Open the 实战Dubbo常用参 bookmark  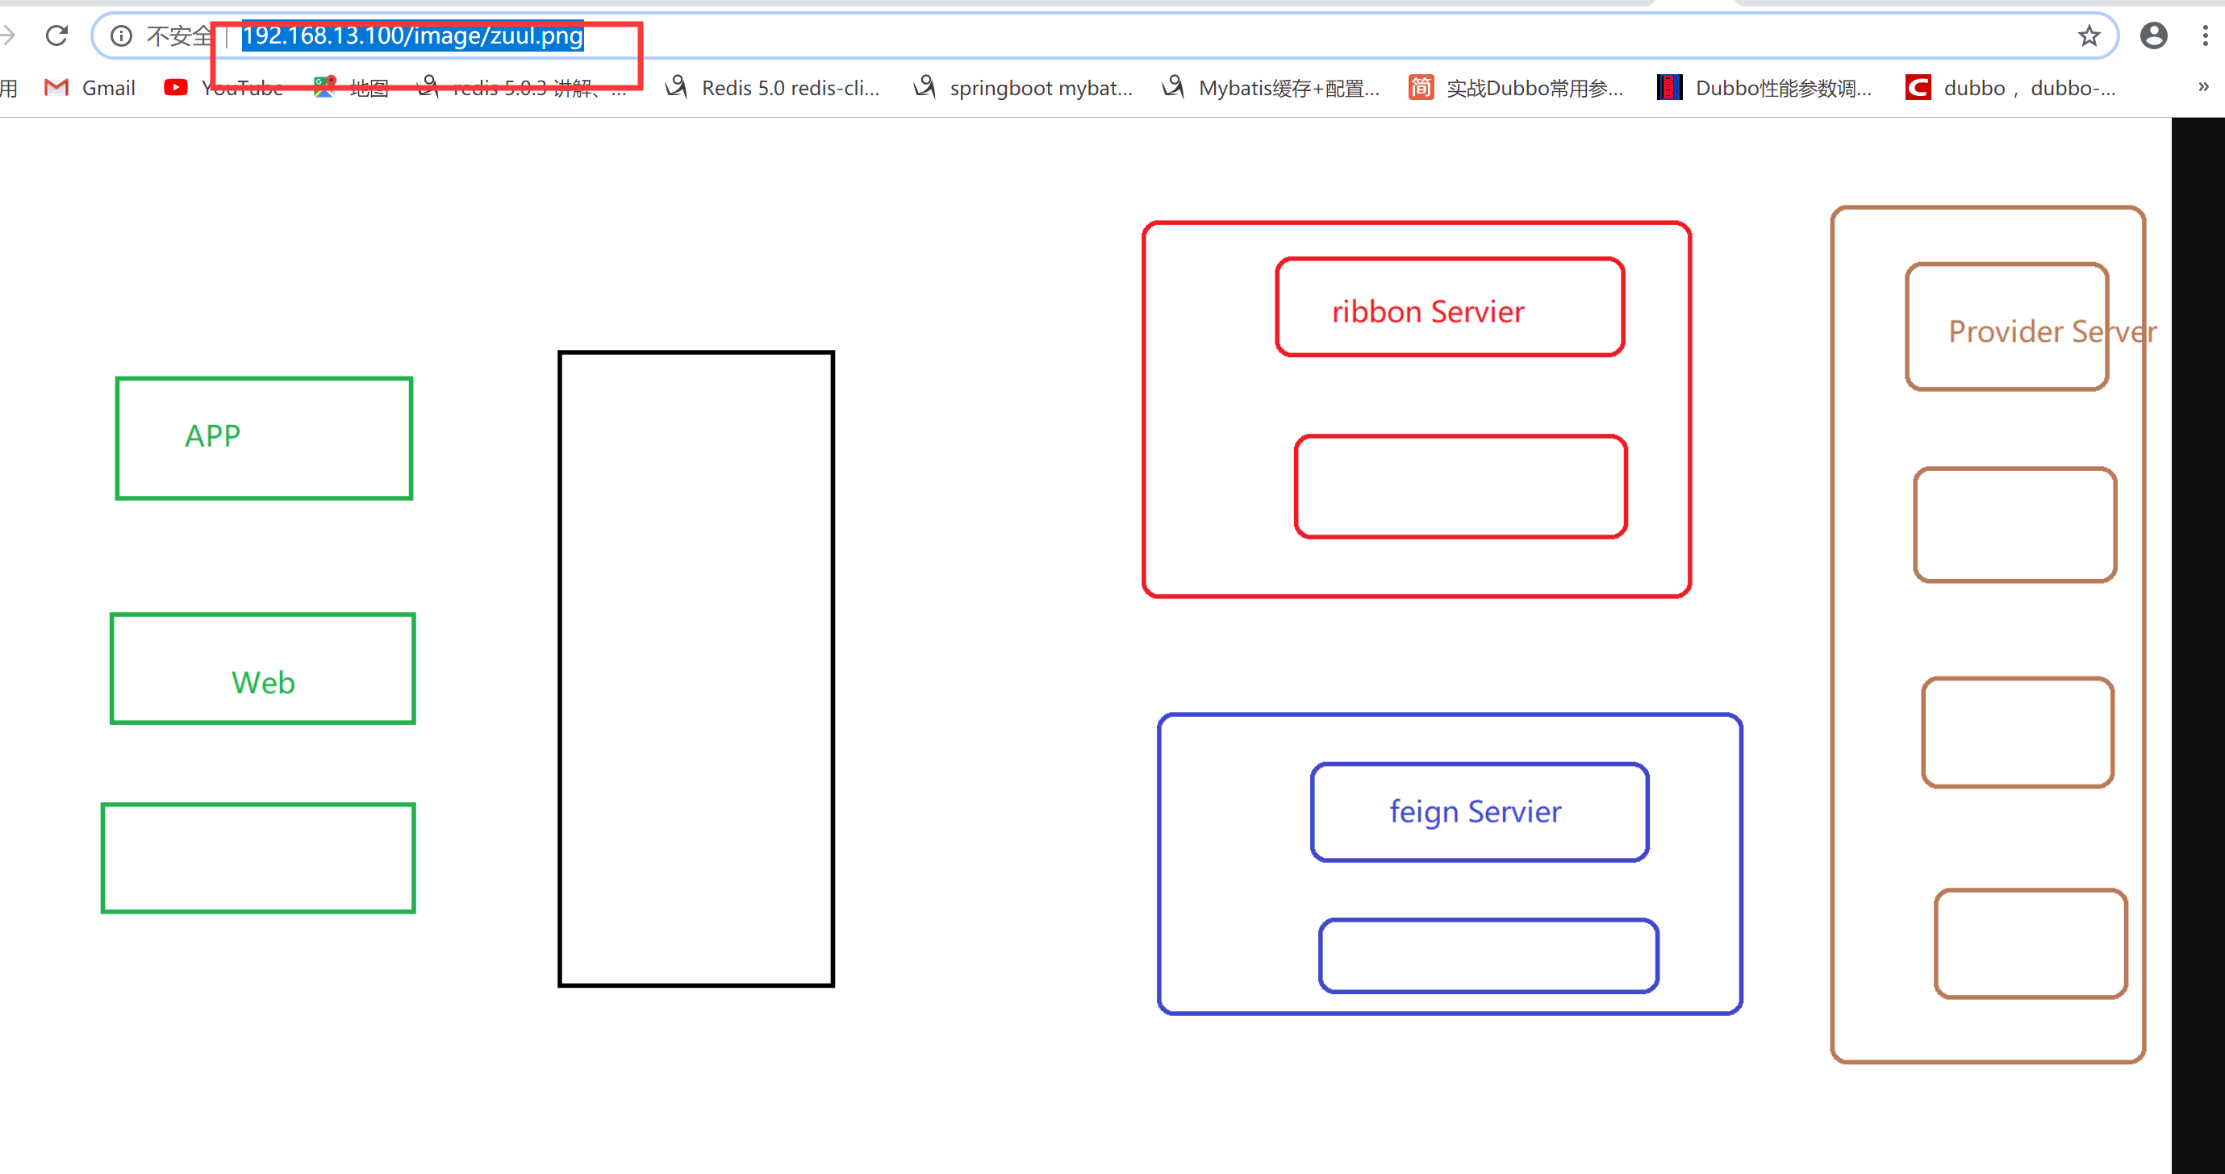[1517, 88]
